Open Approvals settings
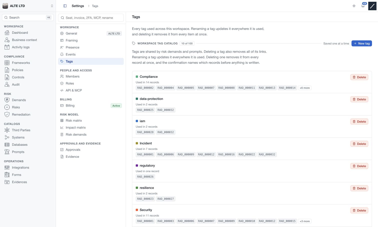 [x=91, y=150]
